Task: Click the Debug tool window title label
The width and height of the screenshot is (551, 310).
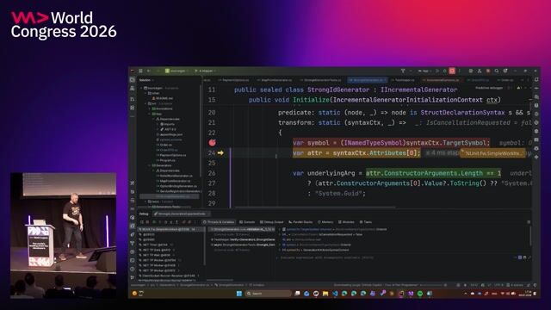Action: coord(144,214)
